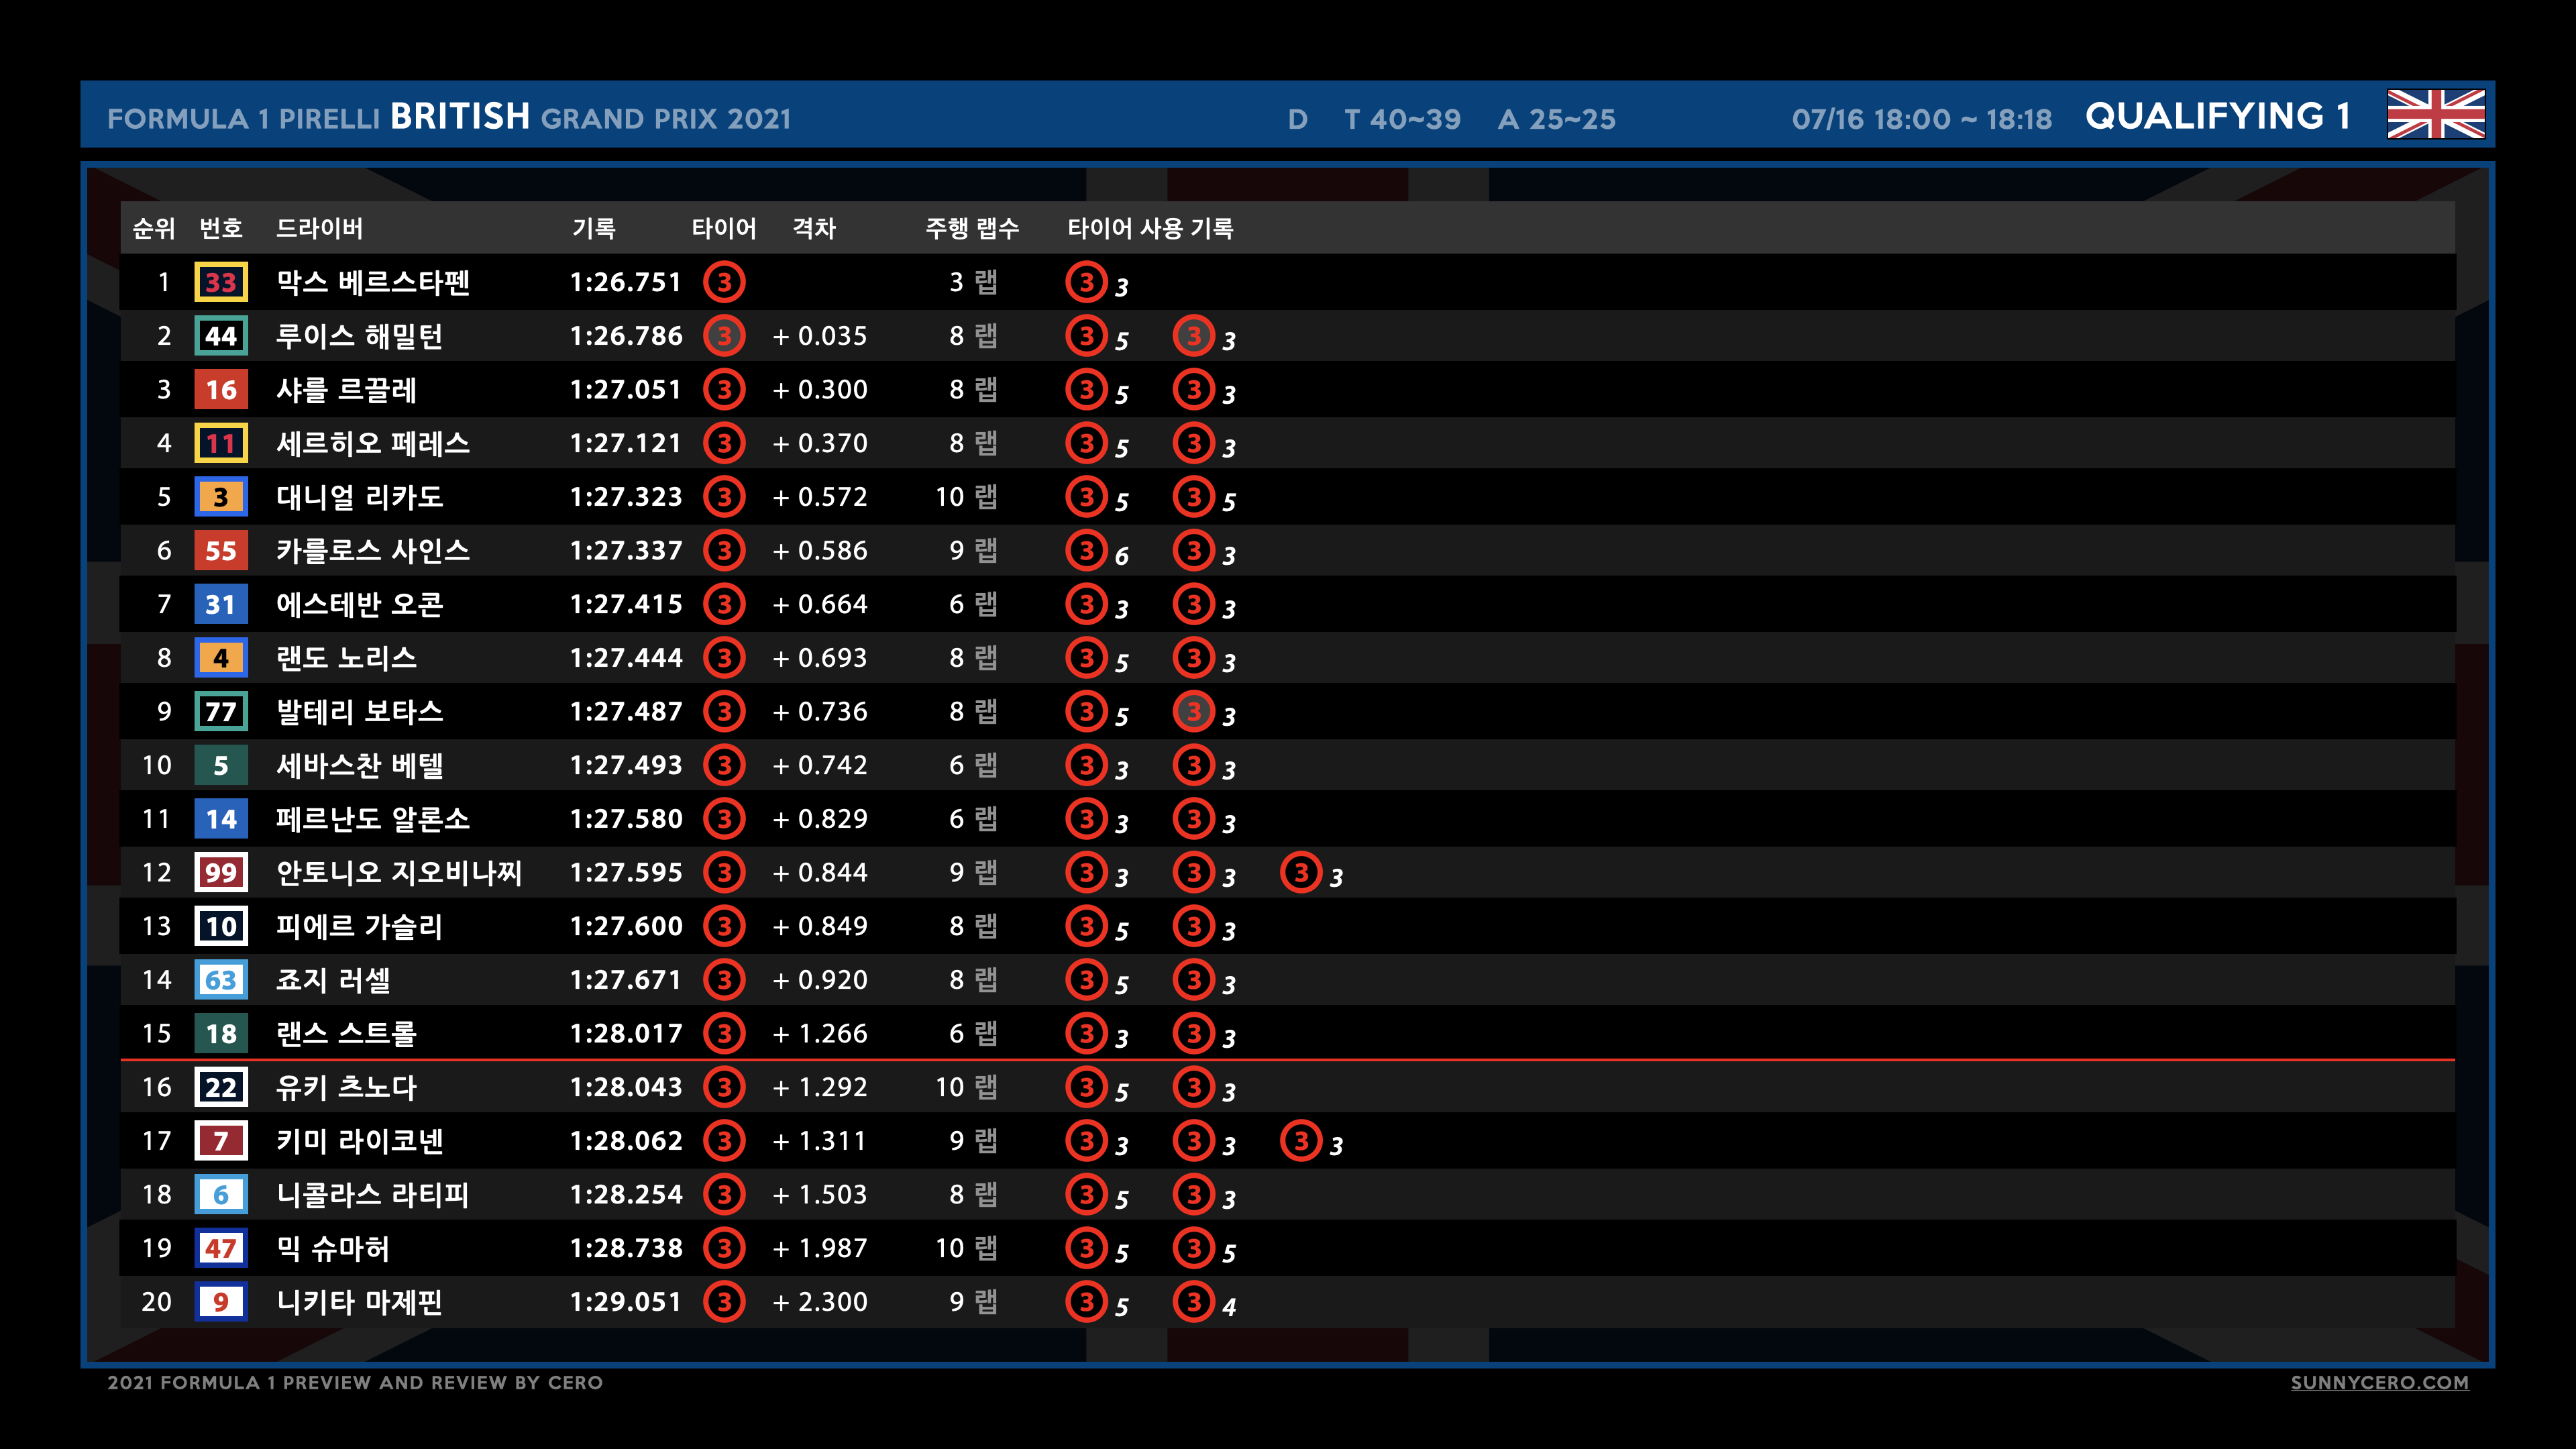Click first tyre stint icon in Sainz's row
Image resolution: width=2576 pixels, height=1449 pixels.
click(1086, 551)
